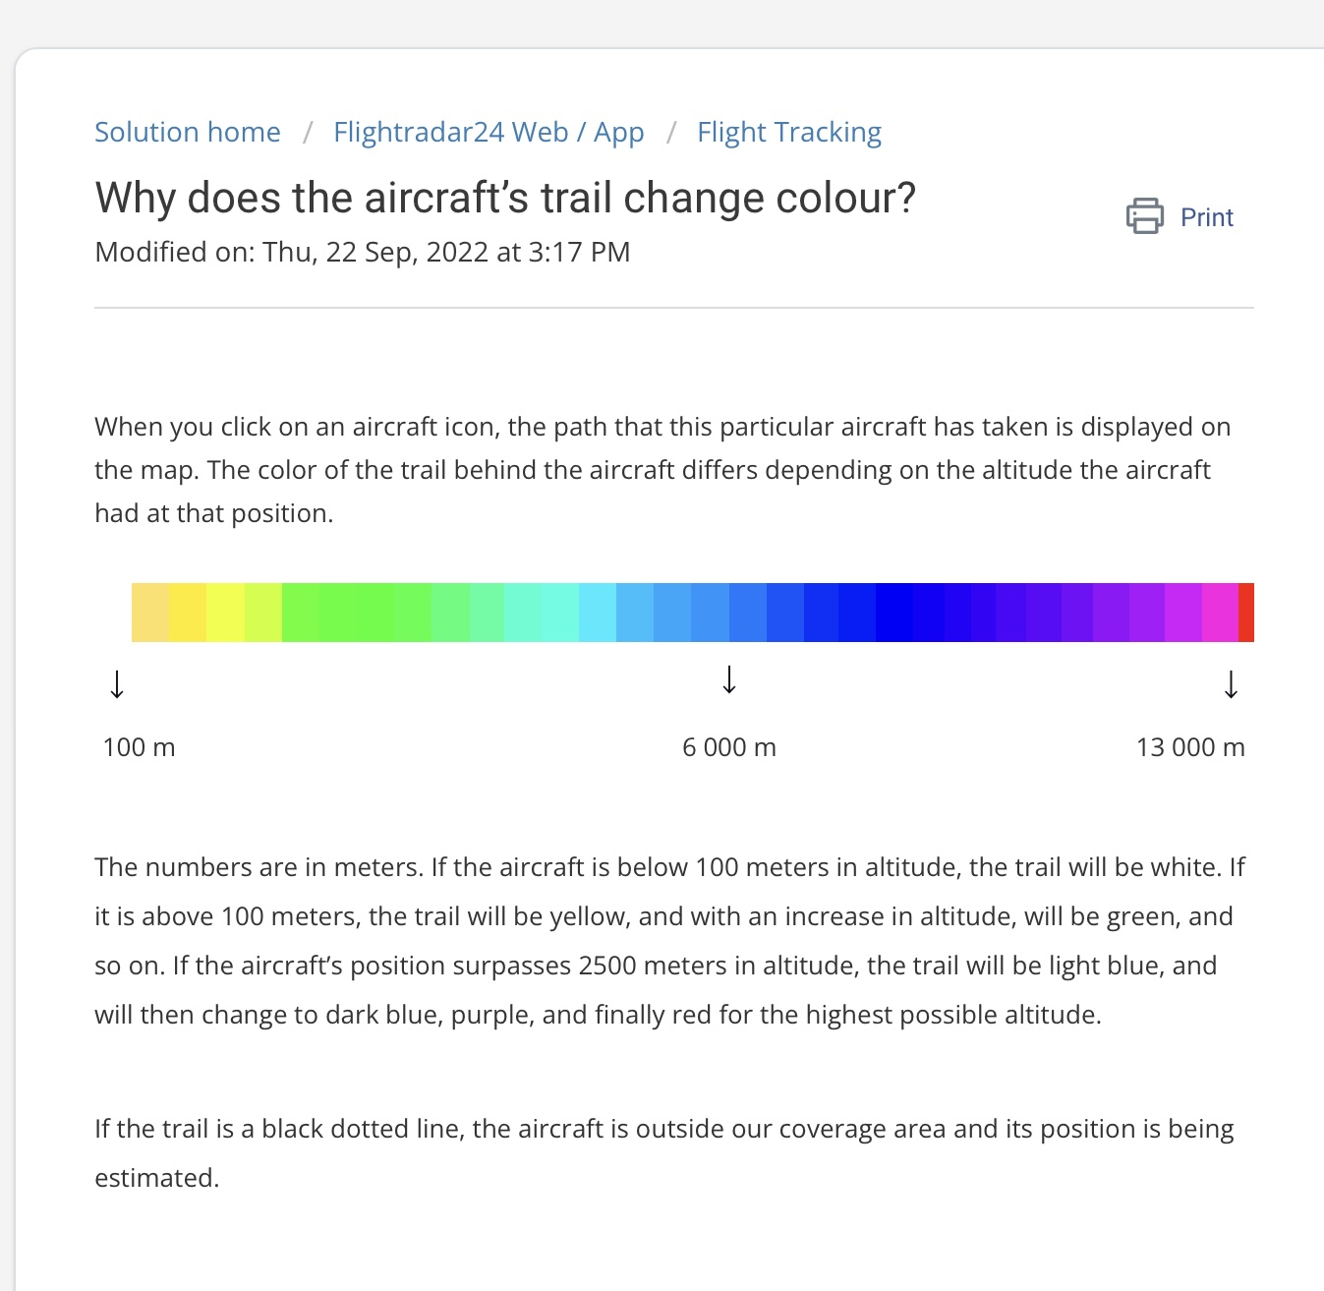Click the pale yellow first colour block
The height and width of the screenshot is (1291, 1324).
coord(150,613)
